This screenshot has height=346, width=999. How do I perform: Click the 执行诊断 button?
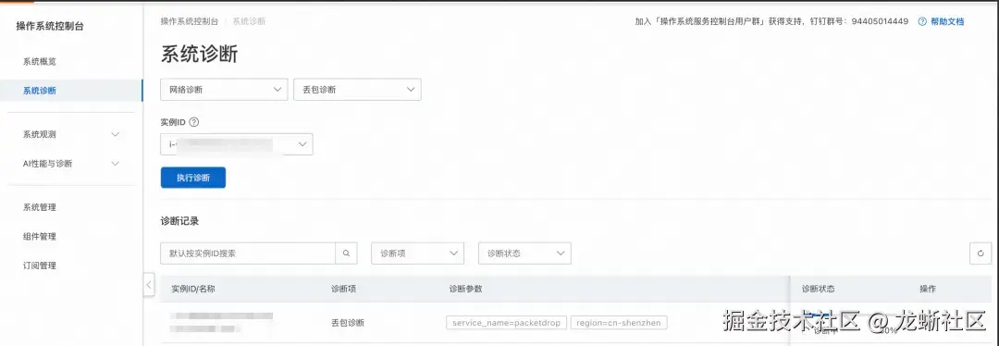pyautogui.click(x=193, y=178)
